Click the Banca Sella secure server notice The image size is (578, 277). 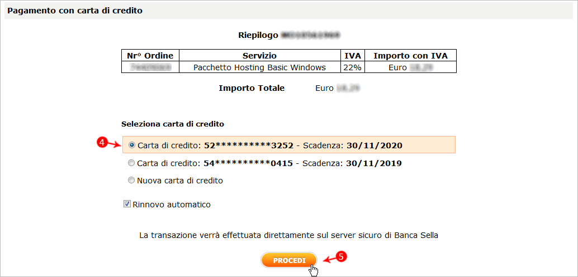tap(288, 235)
